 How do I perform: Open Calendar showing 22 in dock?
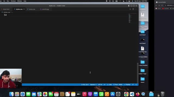pyautogui.click(x=56, y=94)
